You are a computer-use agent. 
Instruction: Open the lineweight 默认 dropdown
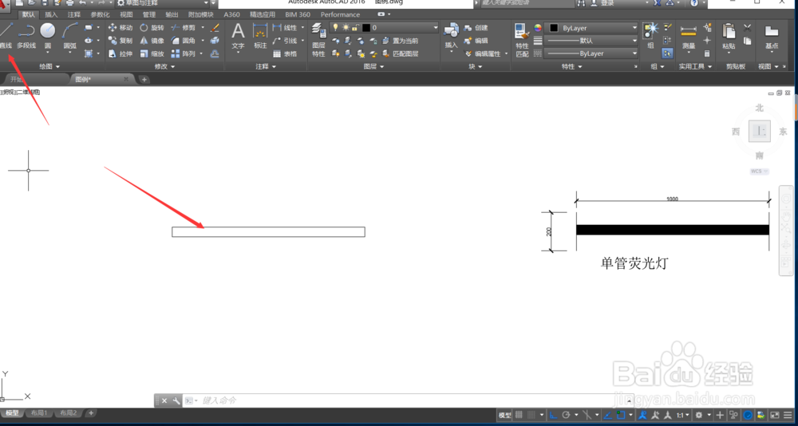coord(591,40)
